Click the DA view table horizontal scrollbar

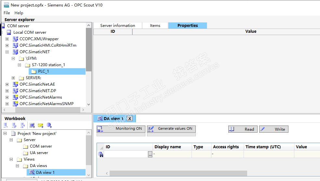pos(178,174)
